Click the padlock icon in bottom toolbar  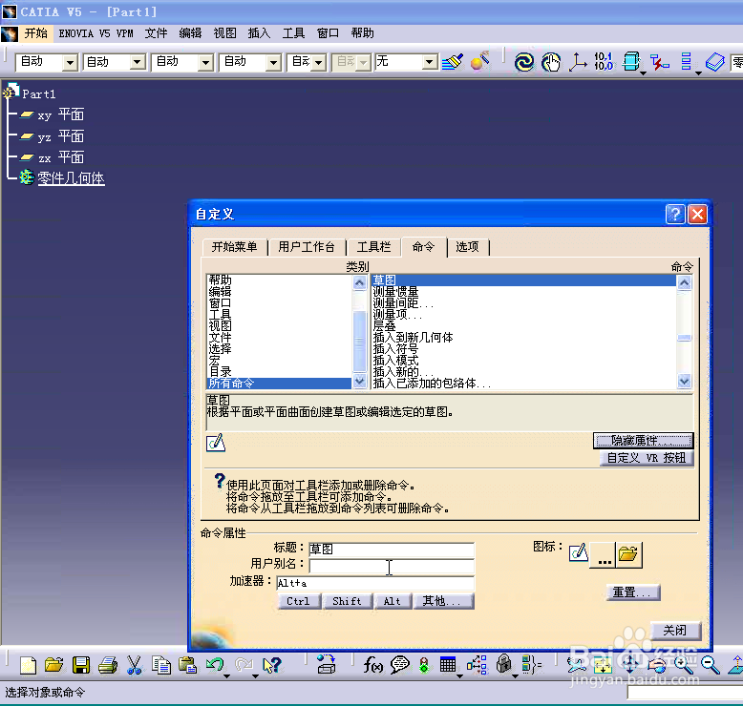click(x=504, y=664)
